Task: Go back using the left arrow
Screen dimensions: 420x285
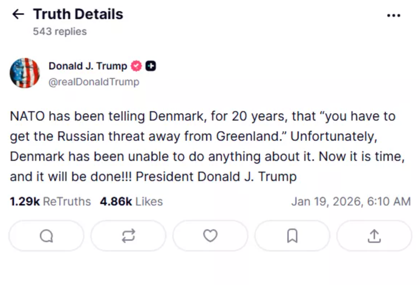Action: coord(18,14)
